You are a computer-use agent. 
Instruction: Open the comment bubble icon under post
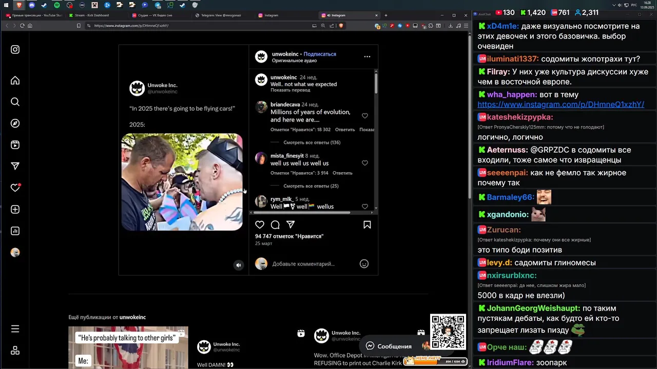[x=275, y=224]
